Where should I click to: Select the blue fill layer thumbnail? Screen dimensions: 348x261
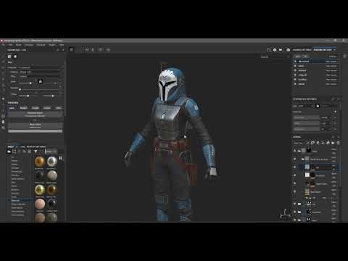click(x=307, y=167)
